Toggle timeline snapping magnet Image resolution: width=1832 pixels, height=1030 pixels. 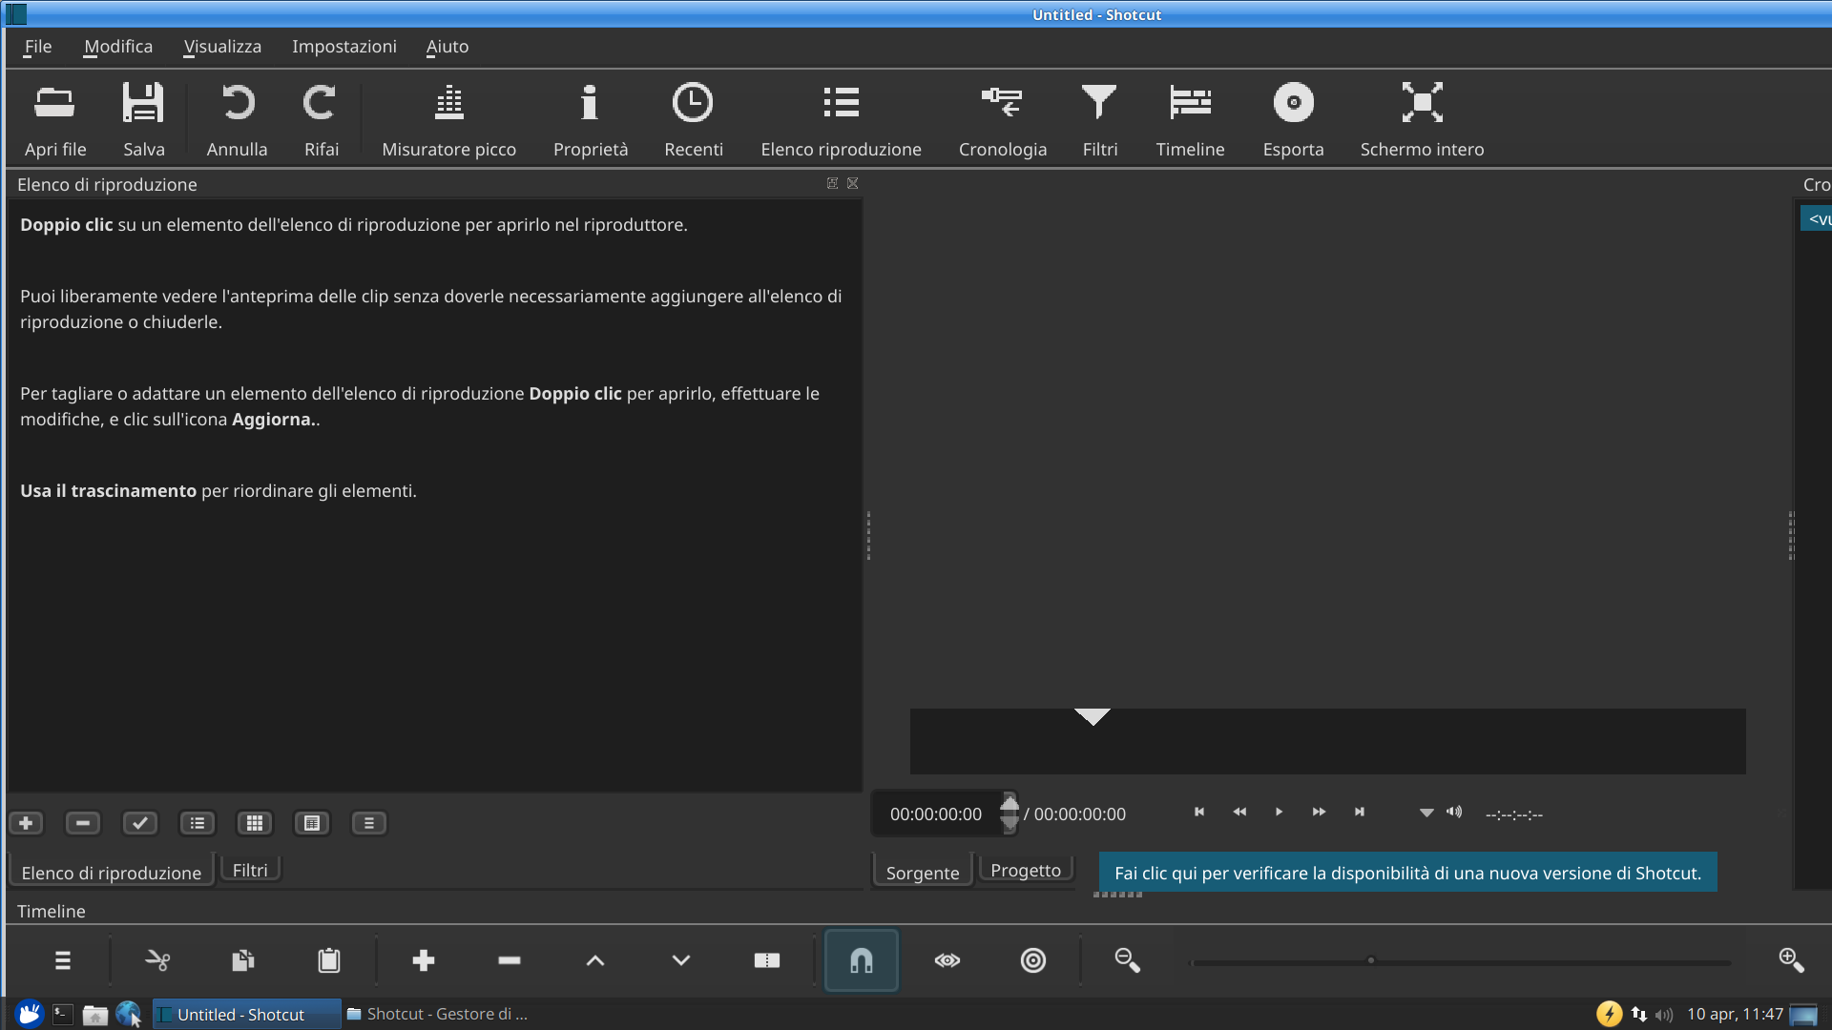click(862, 960)
